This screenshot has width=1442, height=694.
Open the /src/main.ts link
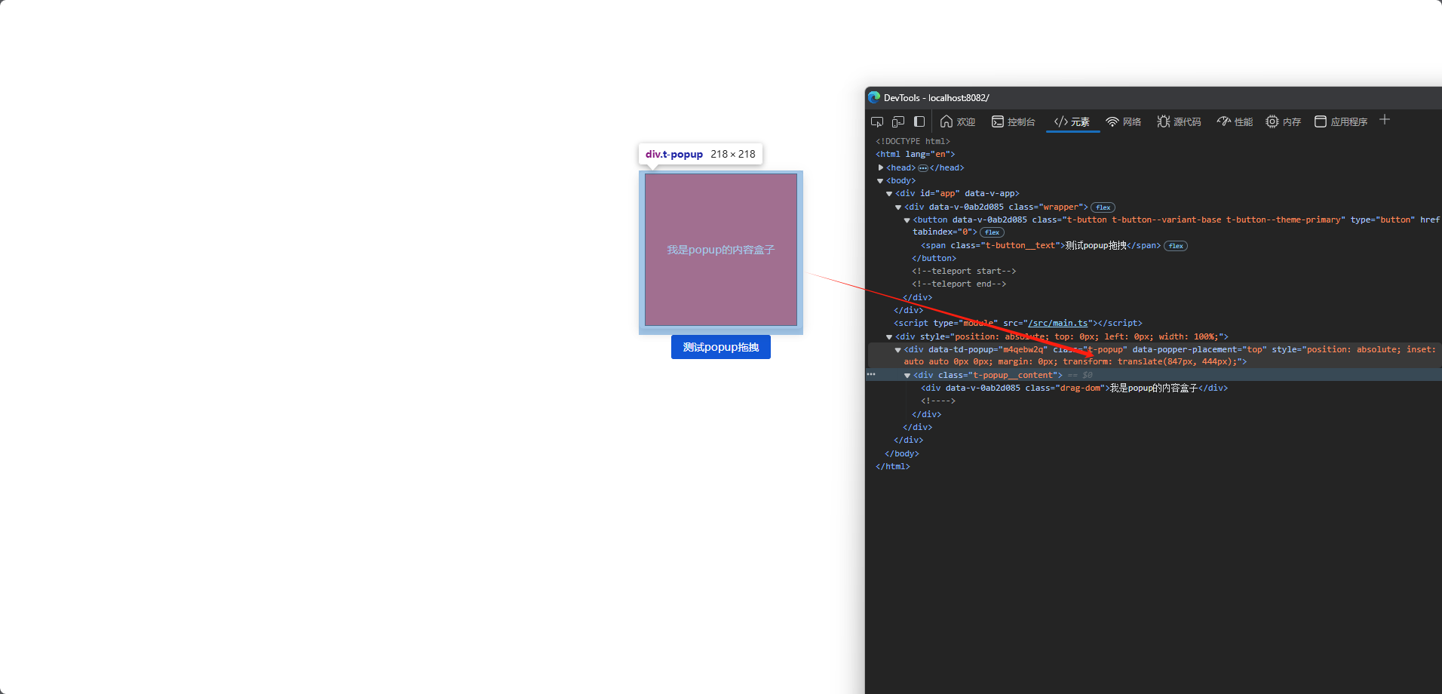(x=1058, y=323)
